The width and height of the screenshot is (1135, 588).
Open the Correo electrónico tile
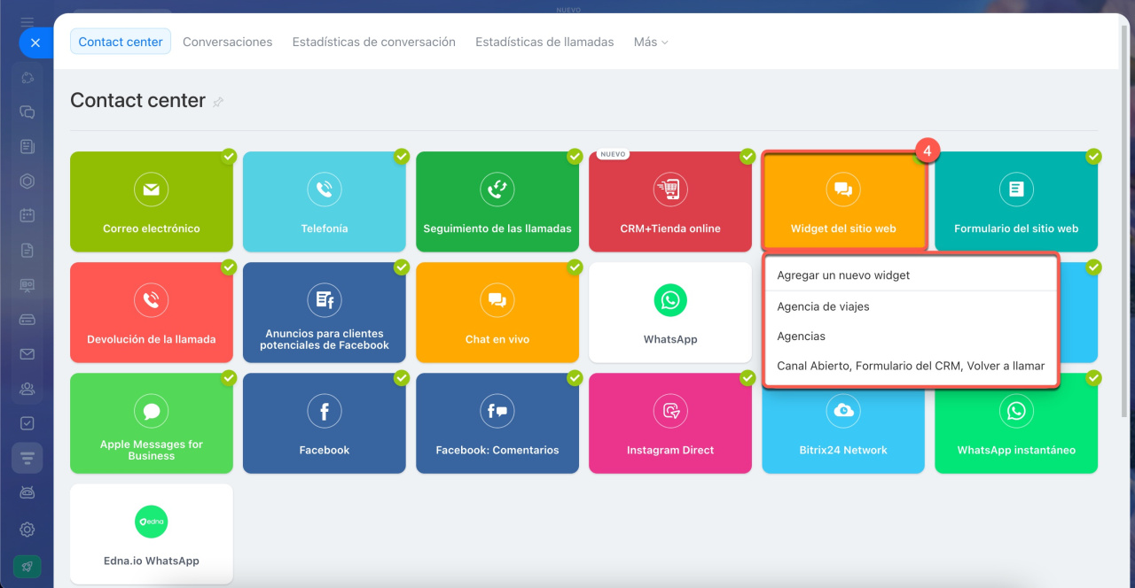coord(152,202)
